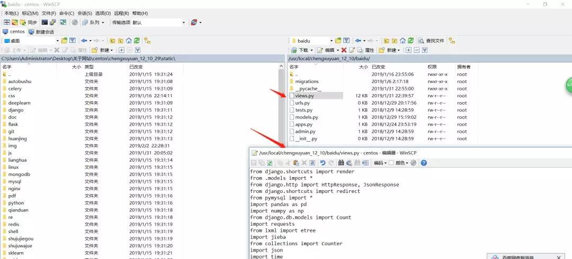Expand remote back-history dropdown arrow
This screenshot has height=259, width=572.
[x=364, y=40]
